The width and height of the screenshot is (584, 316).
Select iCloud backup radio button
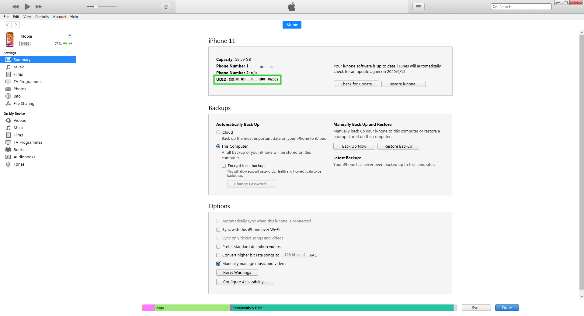tap(218, 132)
